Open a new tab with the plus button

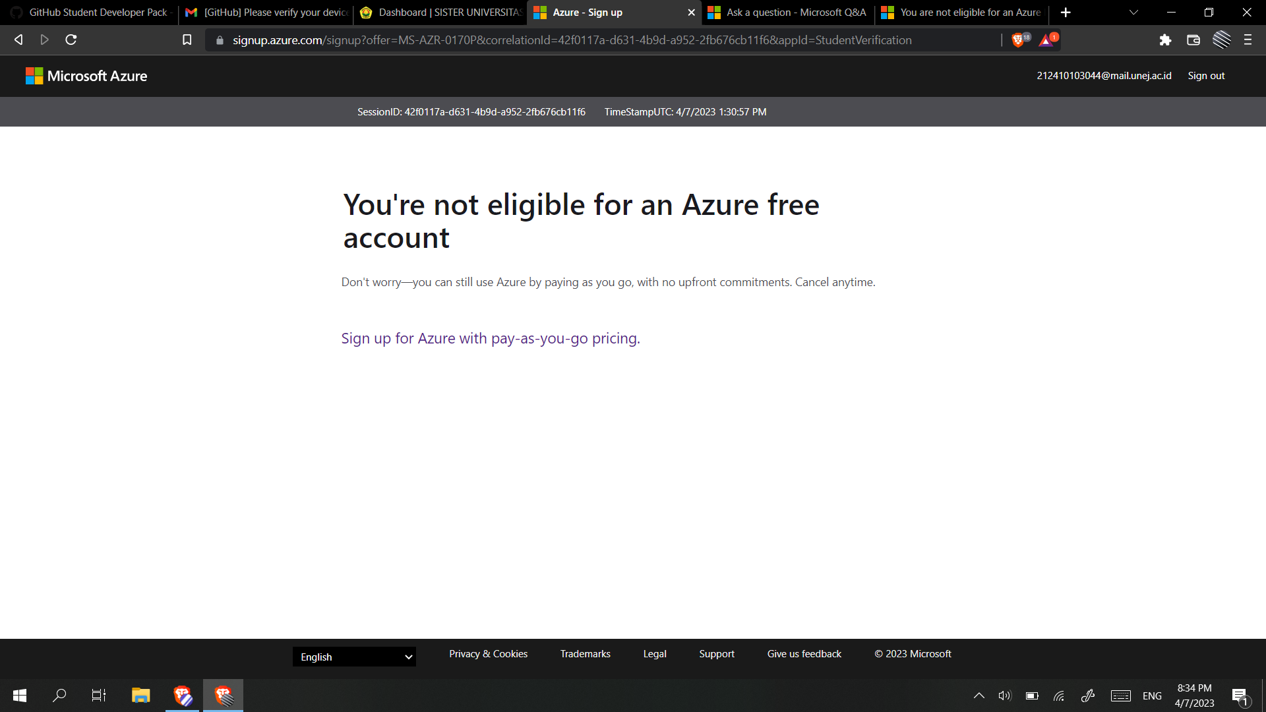[1066, 13]
